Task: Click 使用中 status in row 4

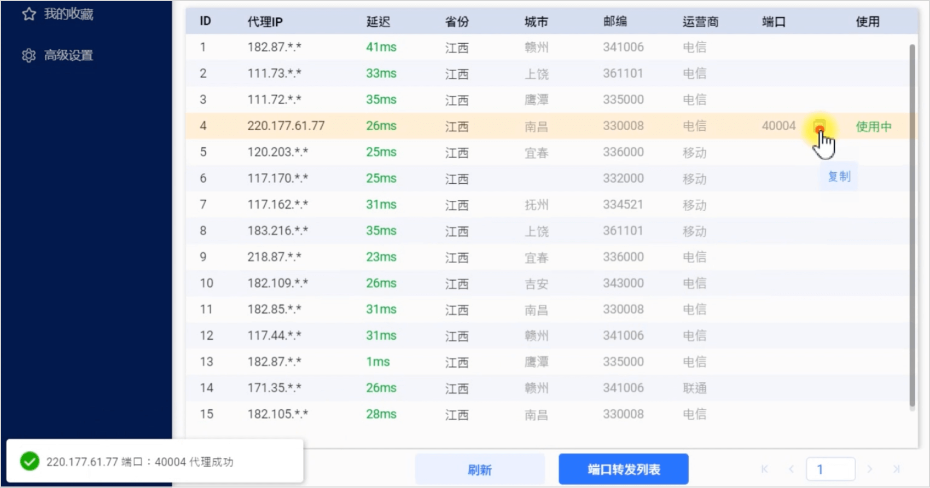Action: pyautogui.click(x=874, y=126)
